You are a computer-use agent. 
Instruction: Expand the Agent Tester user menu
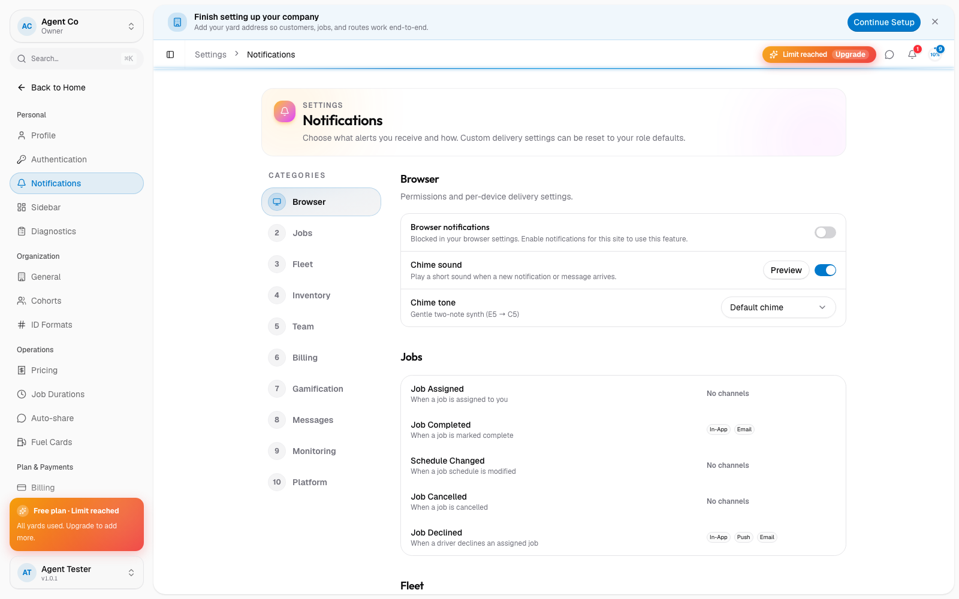[77, 573]
